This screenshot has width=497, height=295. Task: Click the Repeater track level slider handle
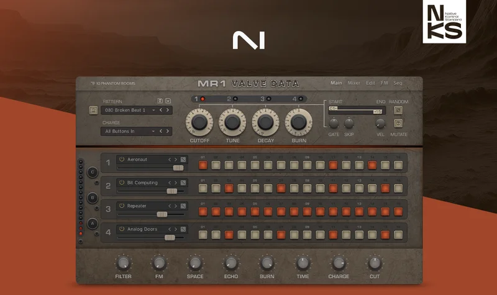tap(162, 214)
